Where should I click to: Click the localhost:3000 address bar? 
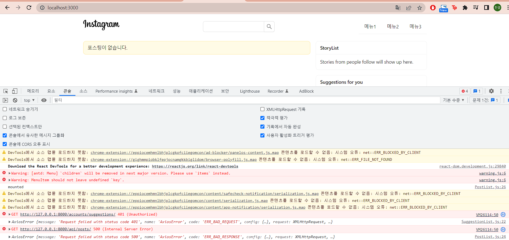215,8
